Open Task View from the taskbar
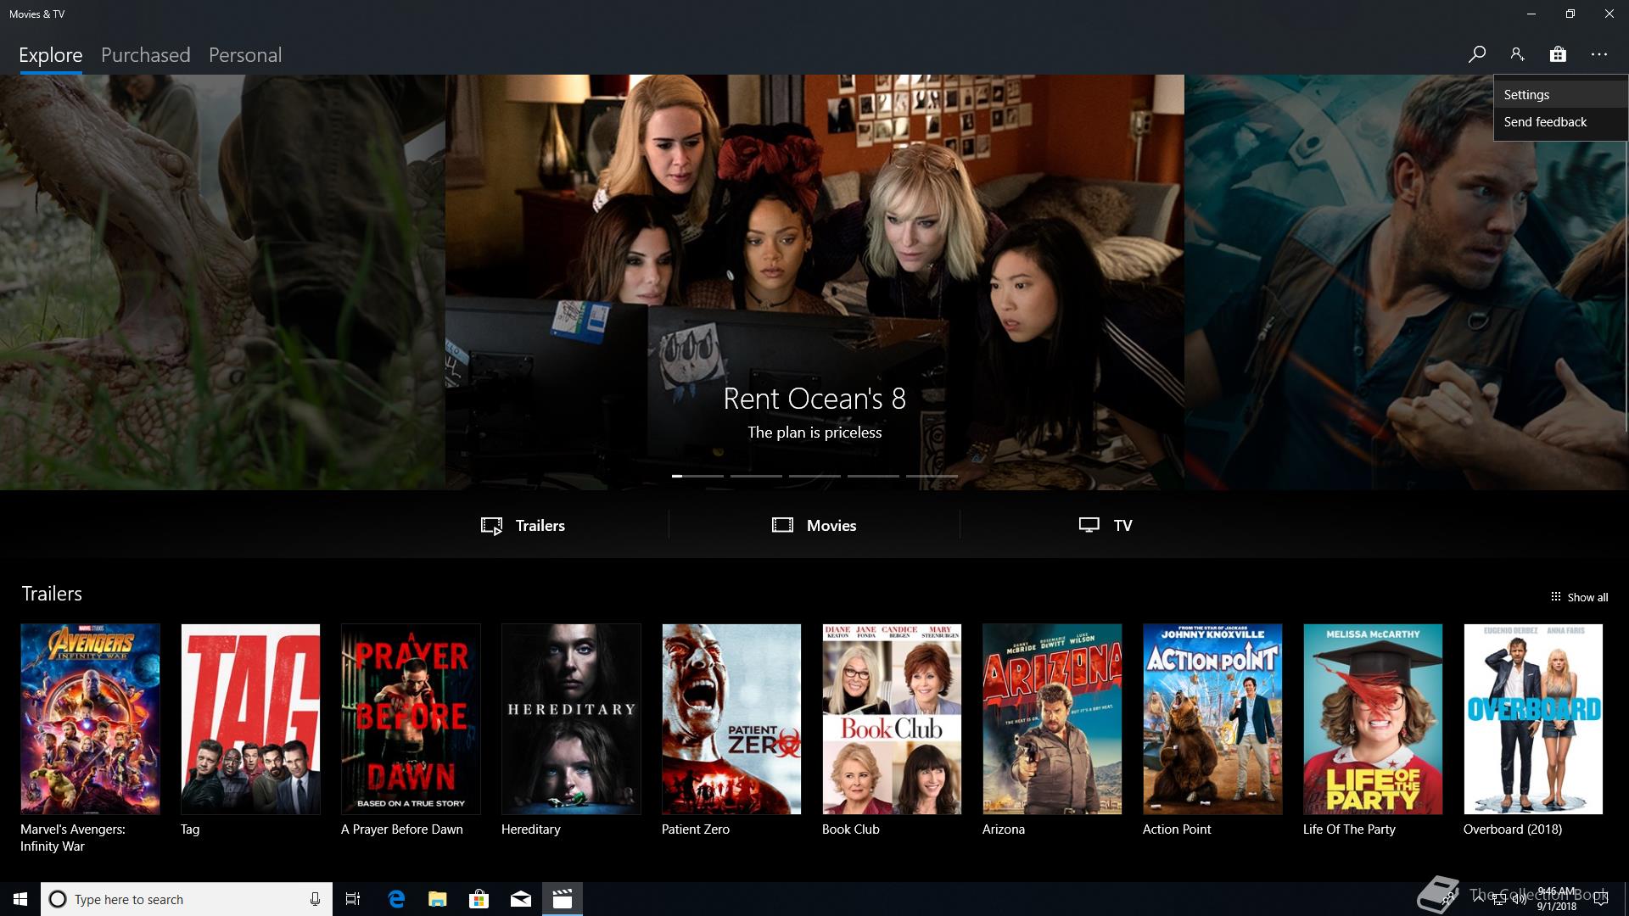This screenshot has height=916, width=1629. tap(353, 899)
